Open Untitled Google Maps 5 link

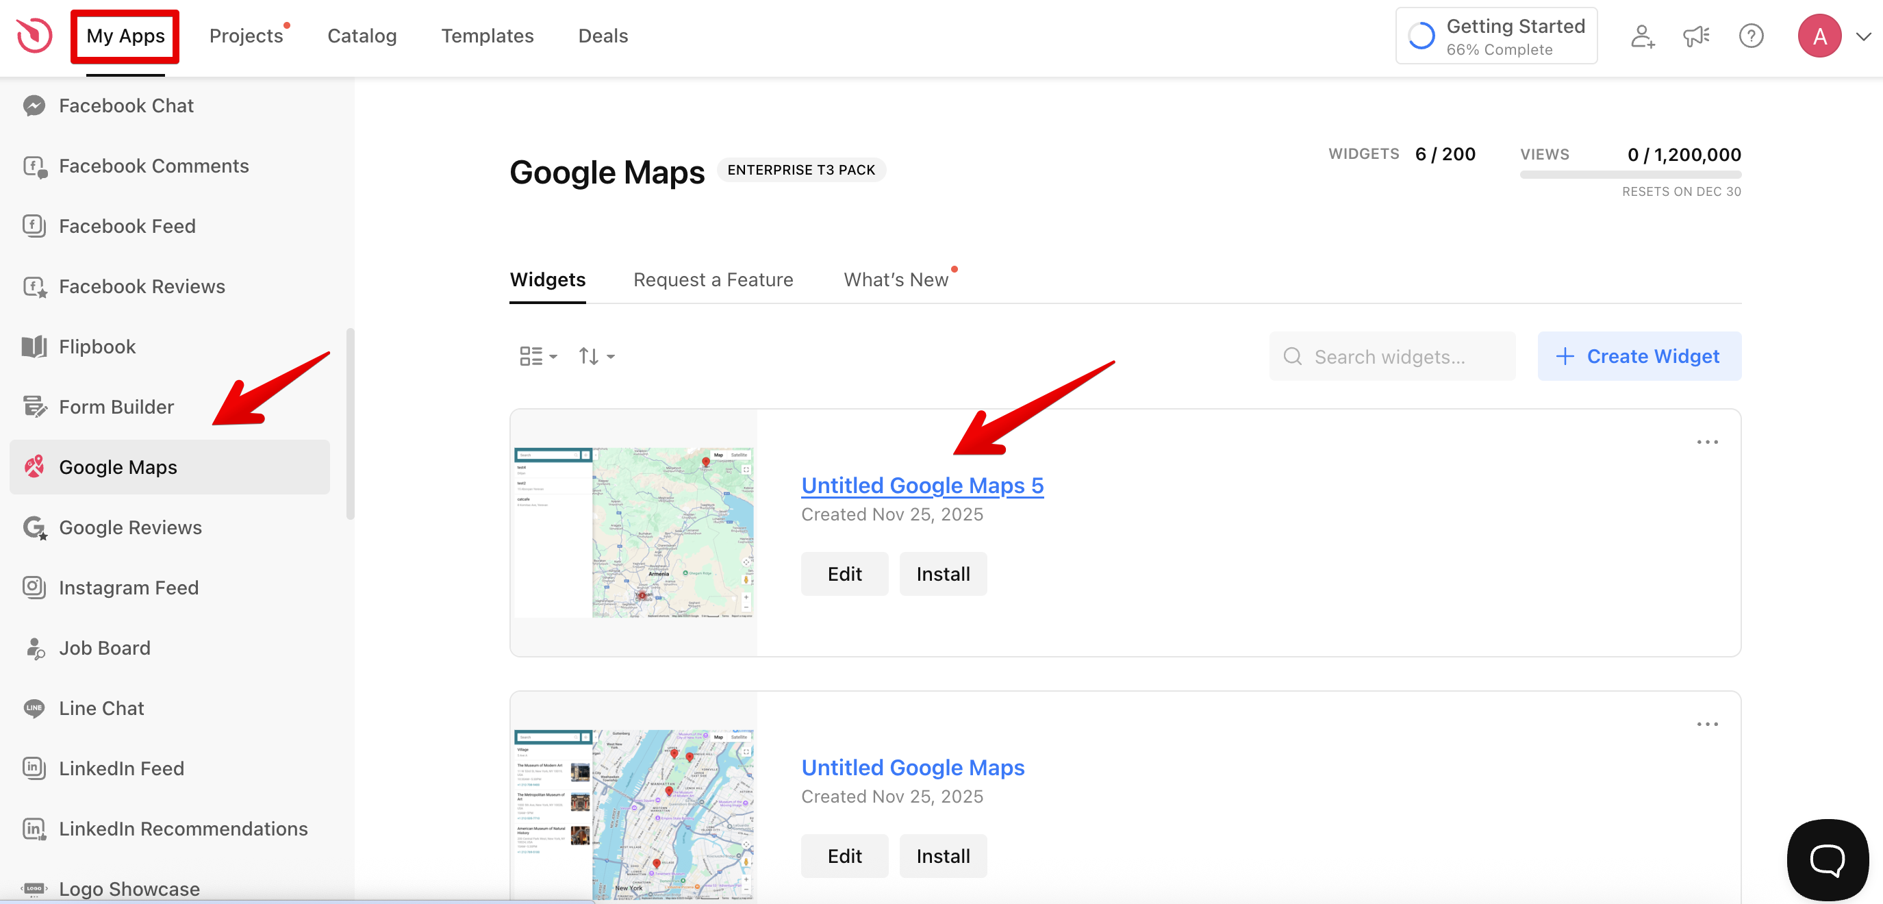click(x=922, y=485)
